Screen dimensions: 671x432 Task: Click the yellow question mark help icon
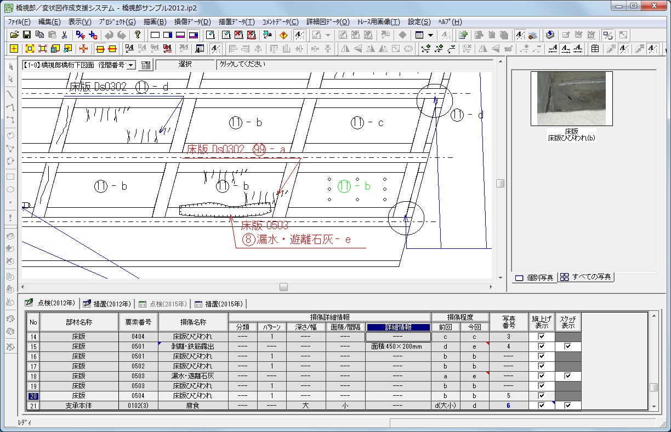click(x=137, y=35)
